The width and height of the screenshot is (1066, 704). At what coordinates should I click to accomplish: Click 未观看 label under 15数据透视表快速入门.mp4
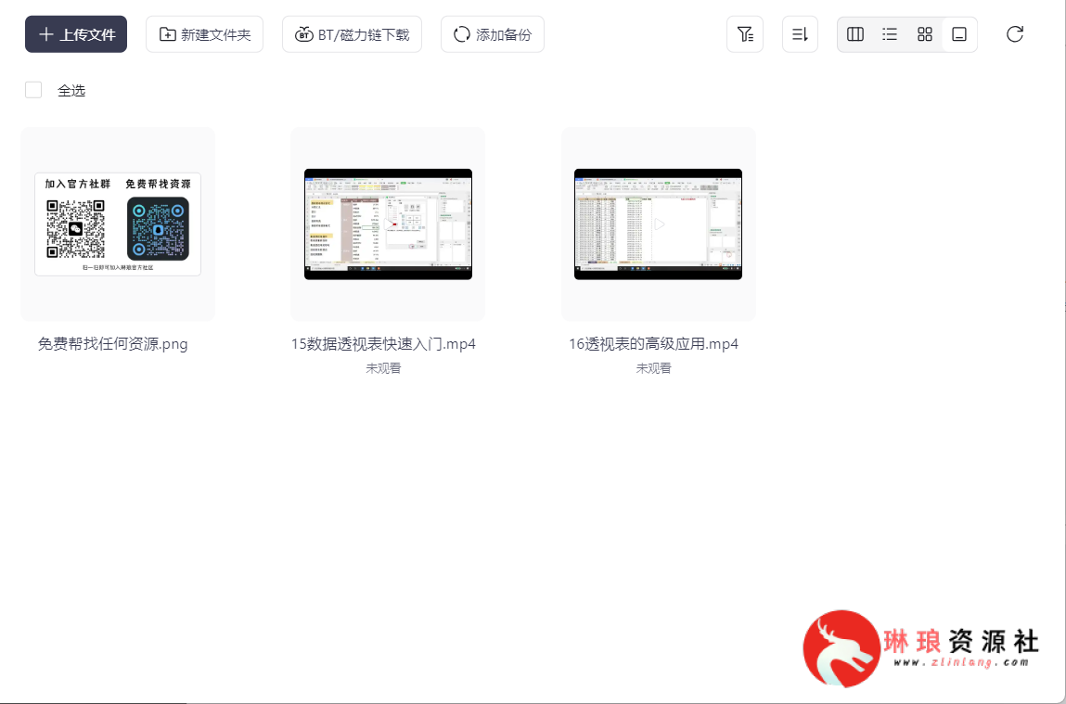(x=383, y=368)
